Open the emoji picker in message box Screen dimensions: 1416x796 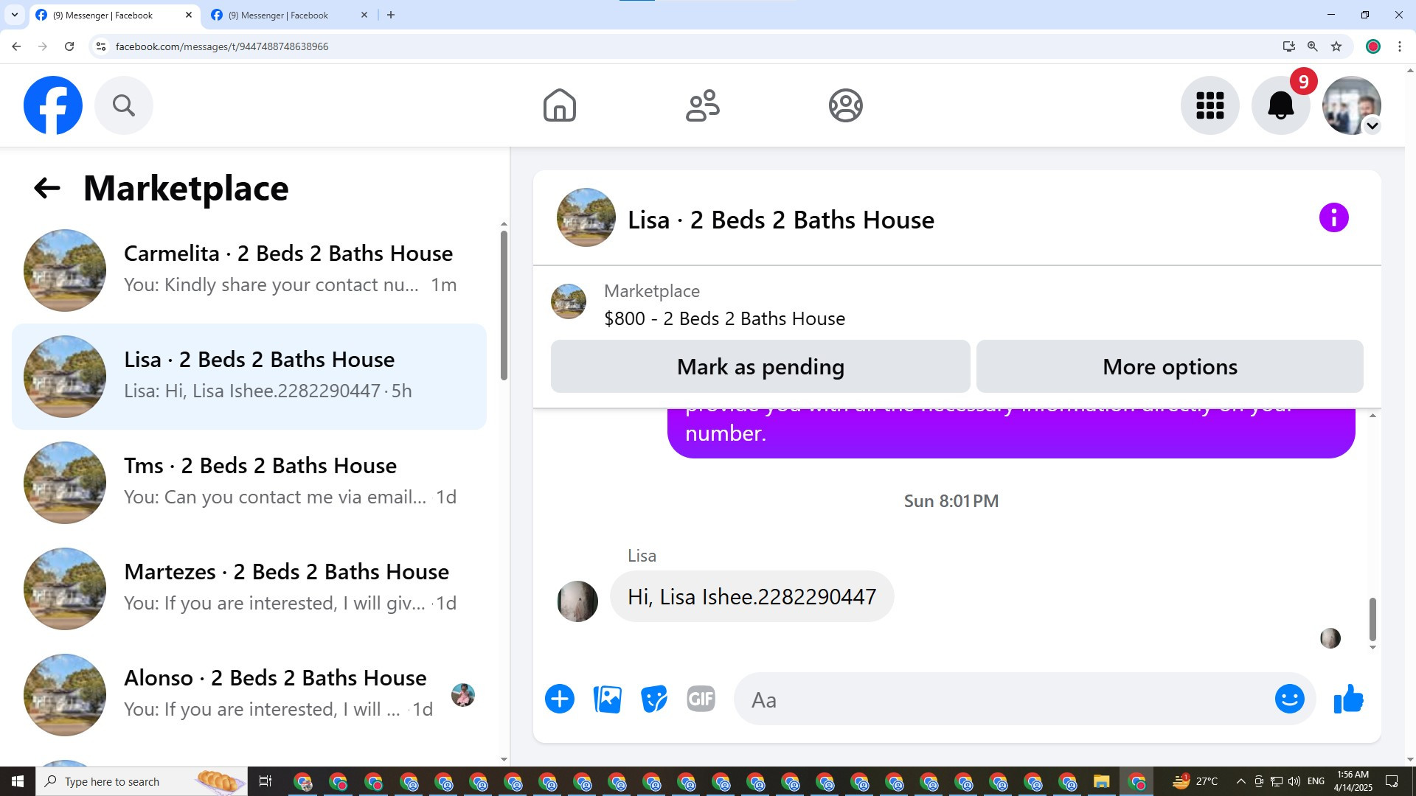[1289, 699]
